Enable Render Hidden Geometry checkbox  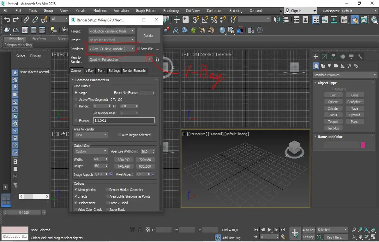[107, 190]
